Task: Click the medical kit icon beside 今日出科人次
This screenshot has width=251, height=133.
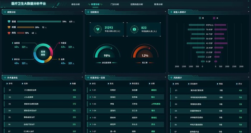Action: [134, 29]
